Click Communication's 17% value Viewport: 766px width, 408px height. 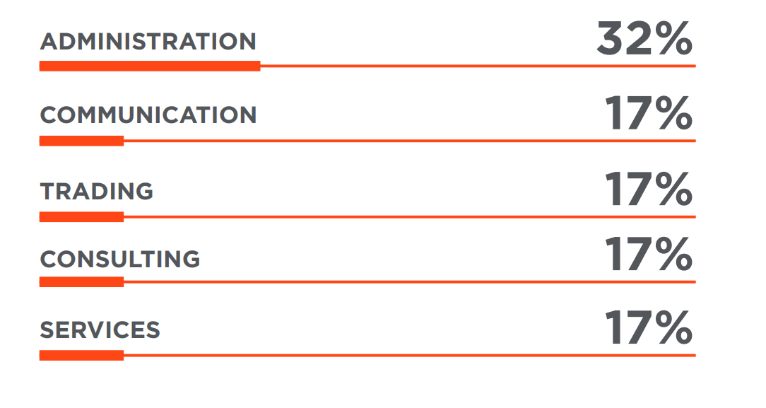point(648,113)
